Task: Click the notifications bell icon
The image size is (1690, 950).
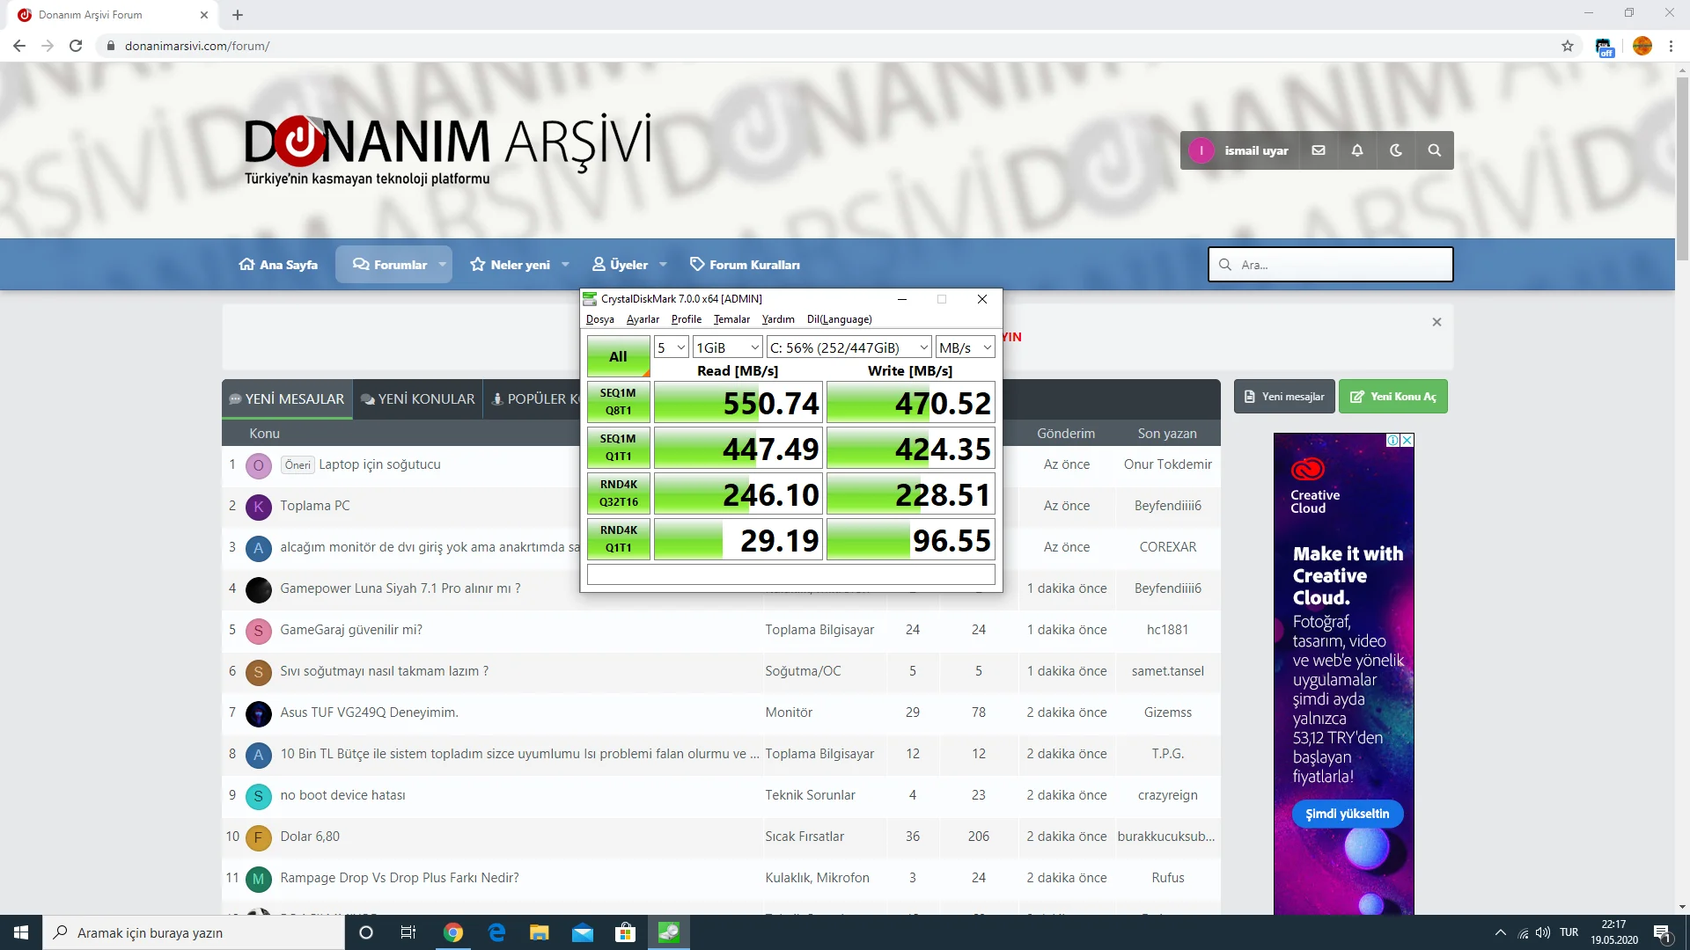Action: tap(1356, 150)
